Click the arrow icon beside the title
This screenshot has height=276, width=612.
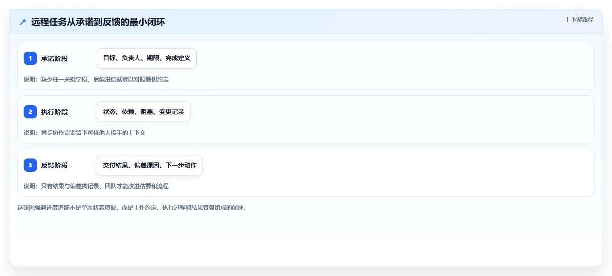[23, 22]
